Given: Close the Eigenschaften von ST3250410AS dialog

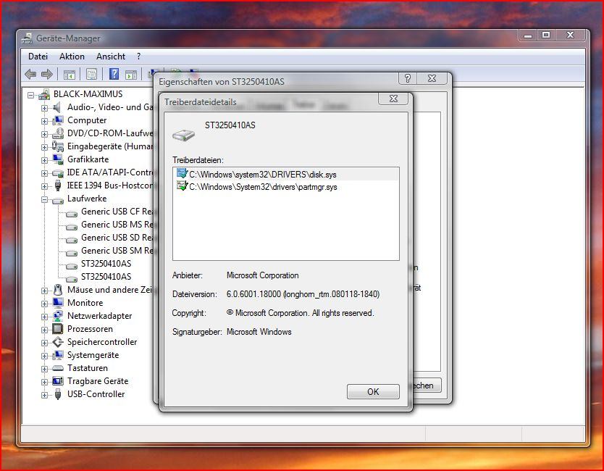Looking at the screenshot, I should 432,78.
